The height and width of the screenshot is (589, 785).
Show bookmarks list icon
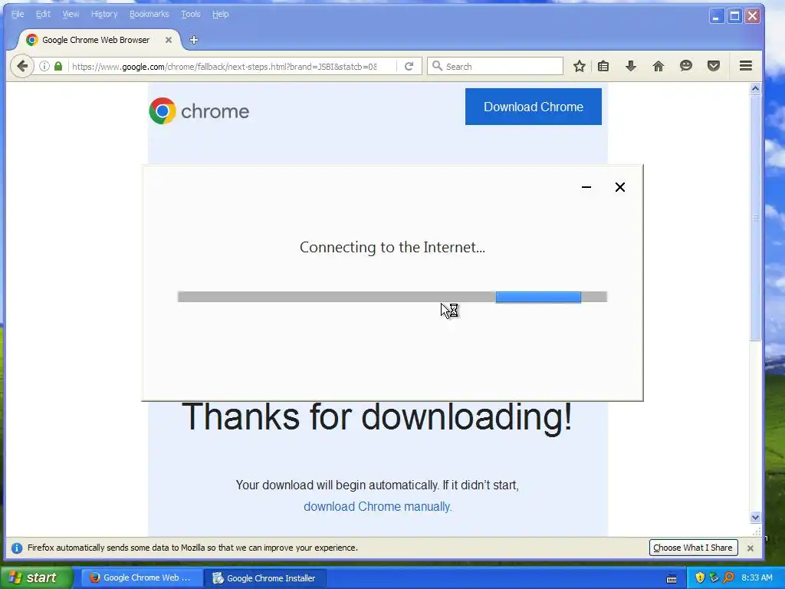pos(603,66)
